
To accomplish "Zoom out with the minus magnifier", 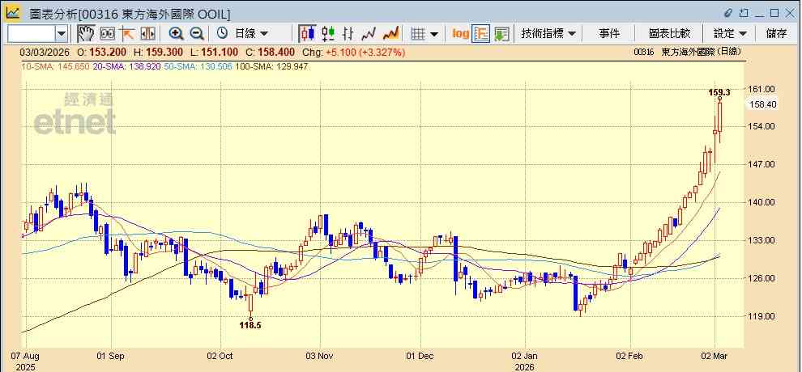I will click(196, 34).
